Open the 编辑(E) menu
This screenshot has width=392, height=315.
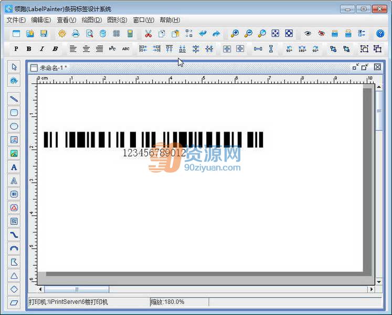pyautogui.click(x=41, y=20)
